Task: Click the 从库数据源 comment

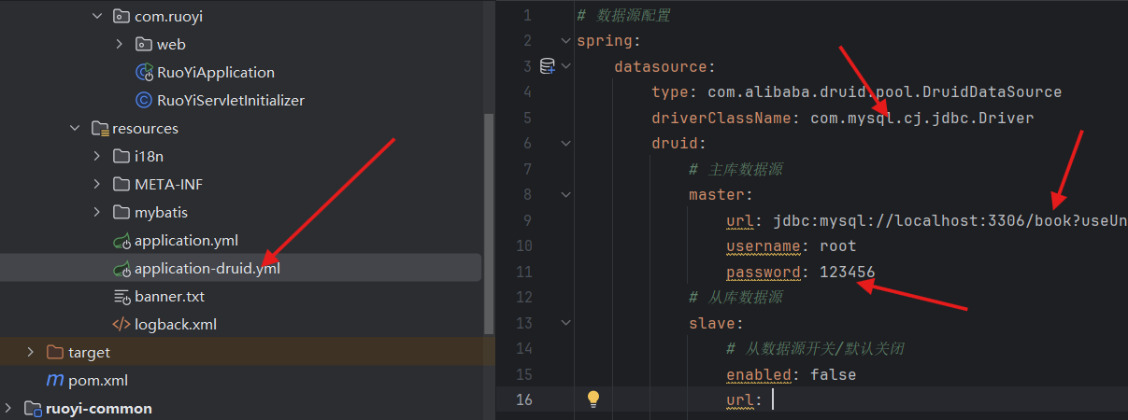Action: coord(735,298)
